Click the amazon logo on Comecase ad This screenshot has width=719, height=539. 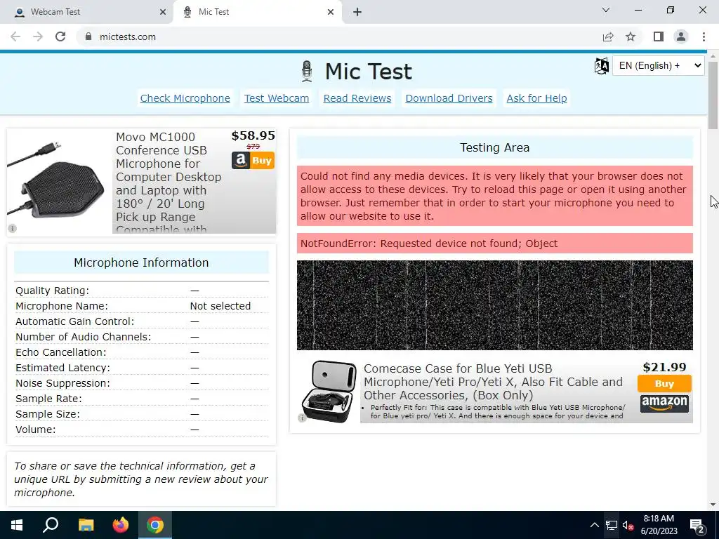[x=664, y=404]
